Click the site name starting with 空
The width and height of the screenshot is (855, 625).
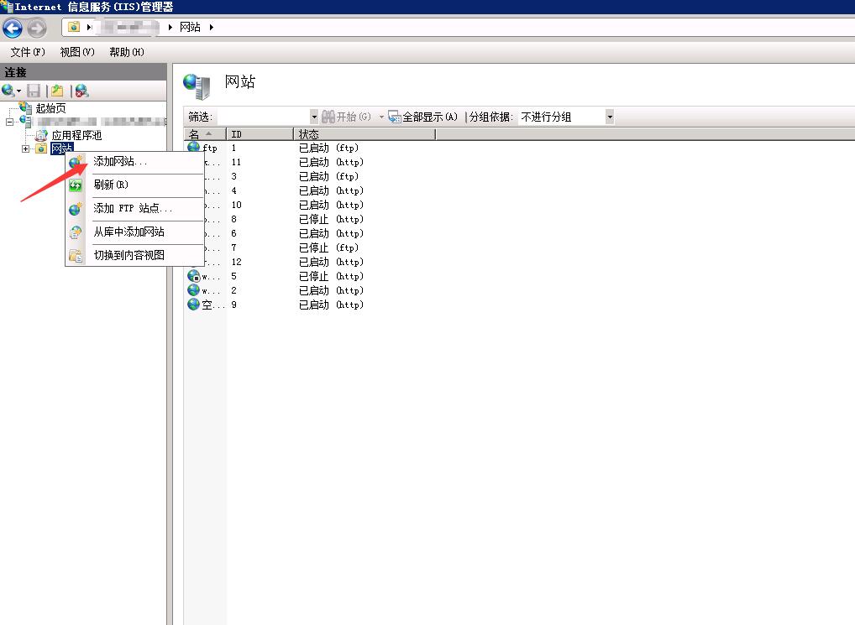pyautogui.click(x=213, y=305)
